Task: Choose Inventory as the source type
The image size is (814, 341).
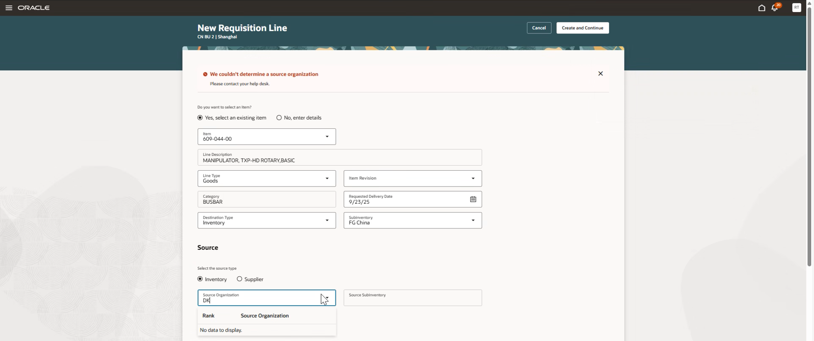Action: 200,279
